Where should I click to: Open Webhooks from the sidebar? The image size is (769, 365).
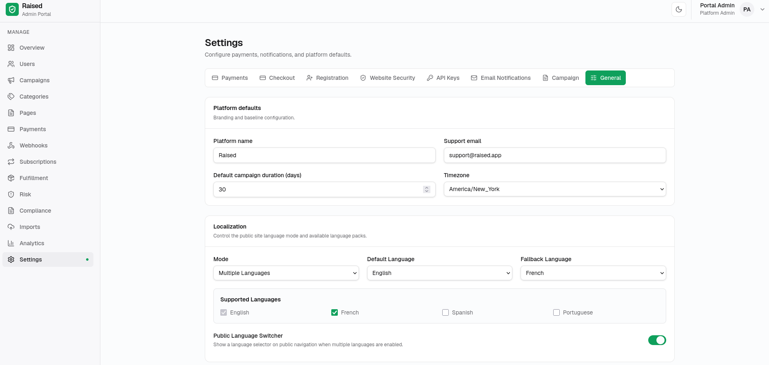(48, 145)
